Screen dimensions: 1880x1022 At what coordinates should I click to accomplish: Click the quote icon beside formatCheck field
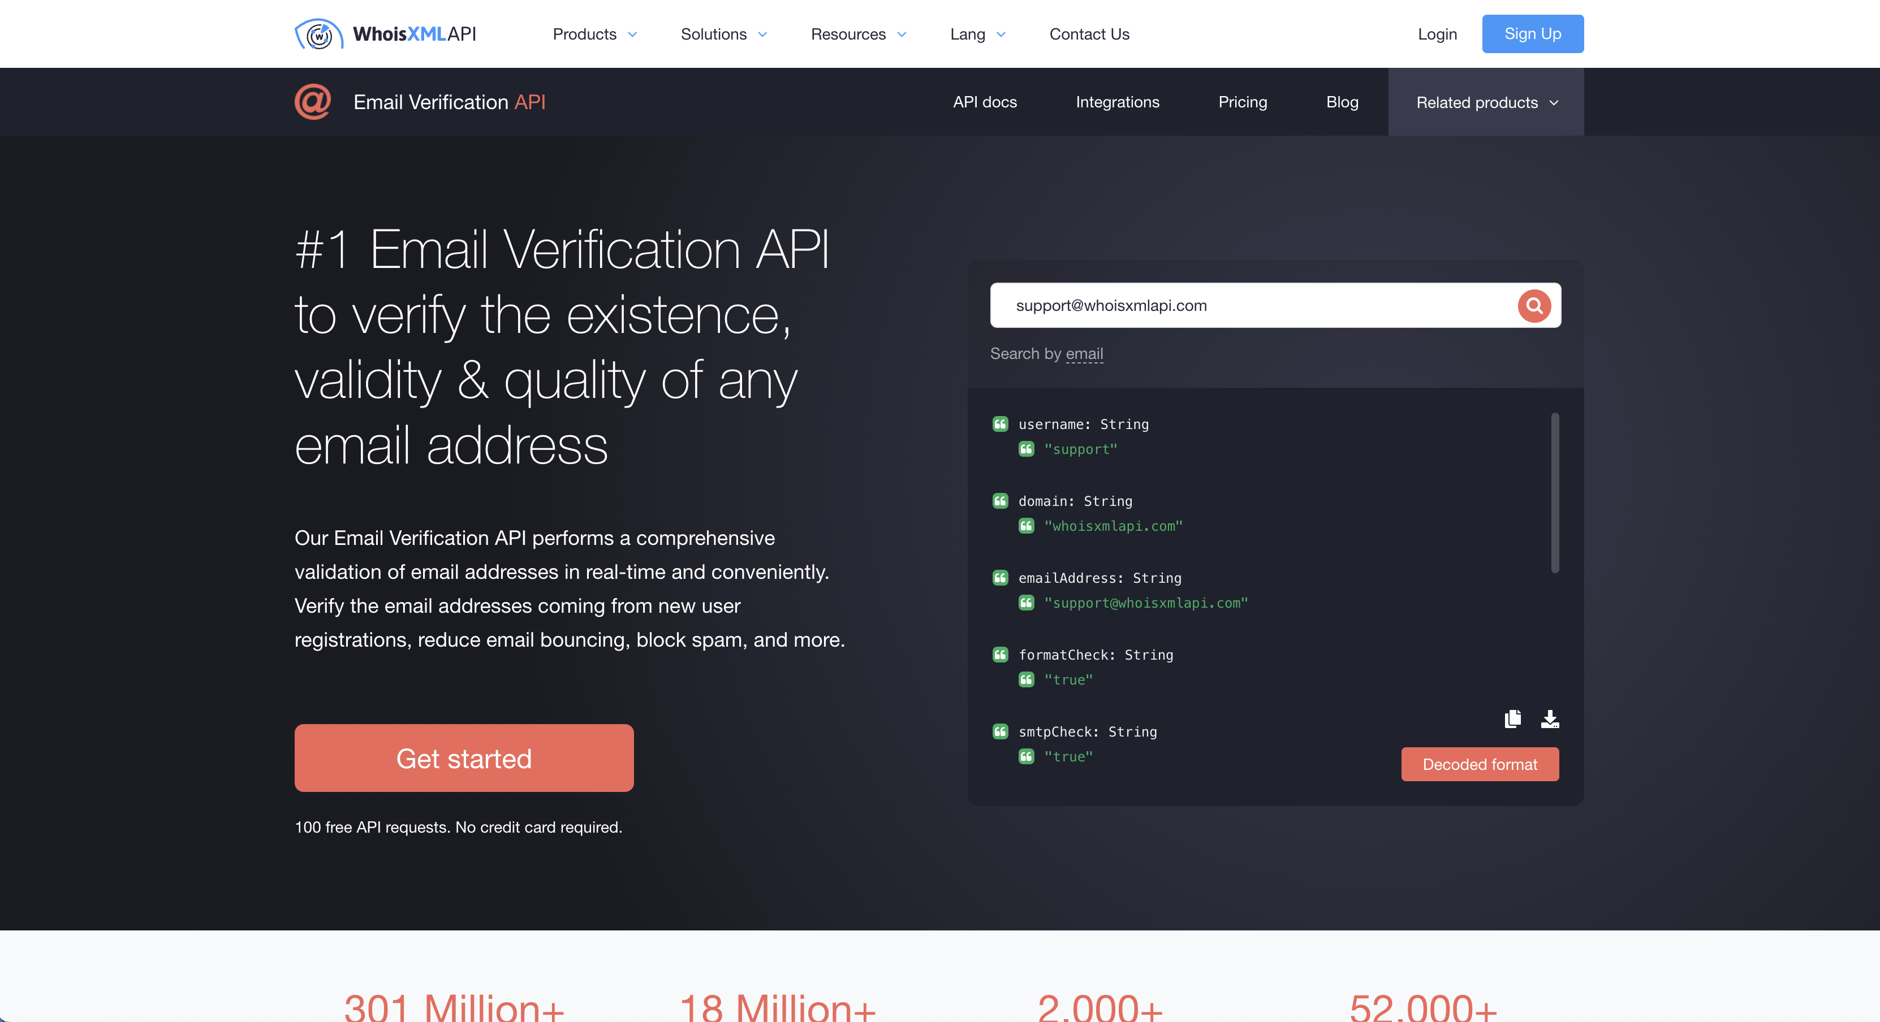click(x=1000, y=655)
